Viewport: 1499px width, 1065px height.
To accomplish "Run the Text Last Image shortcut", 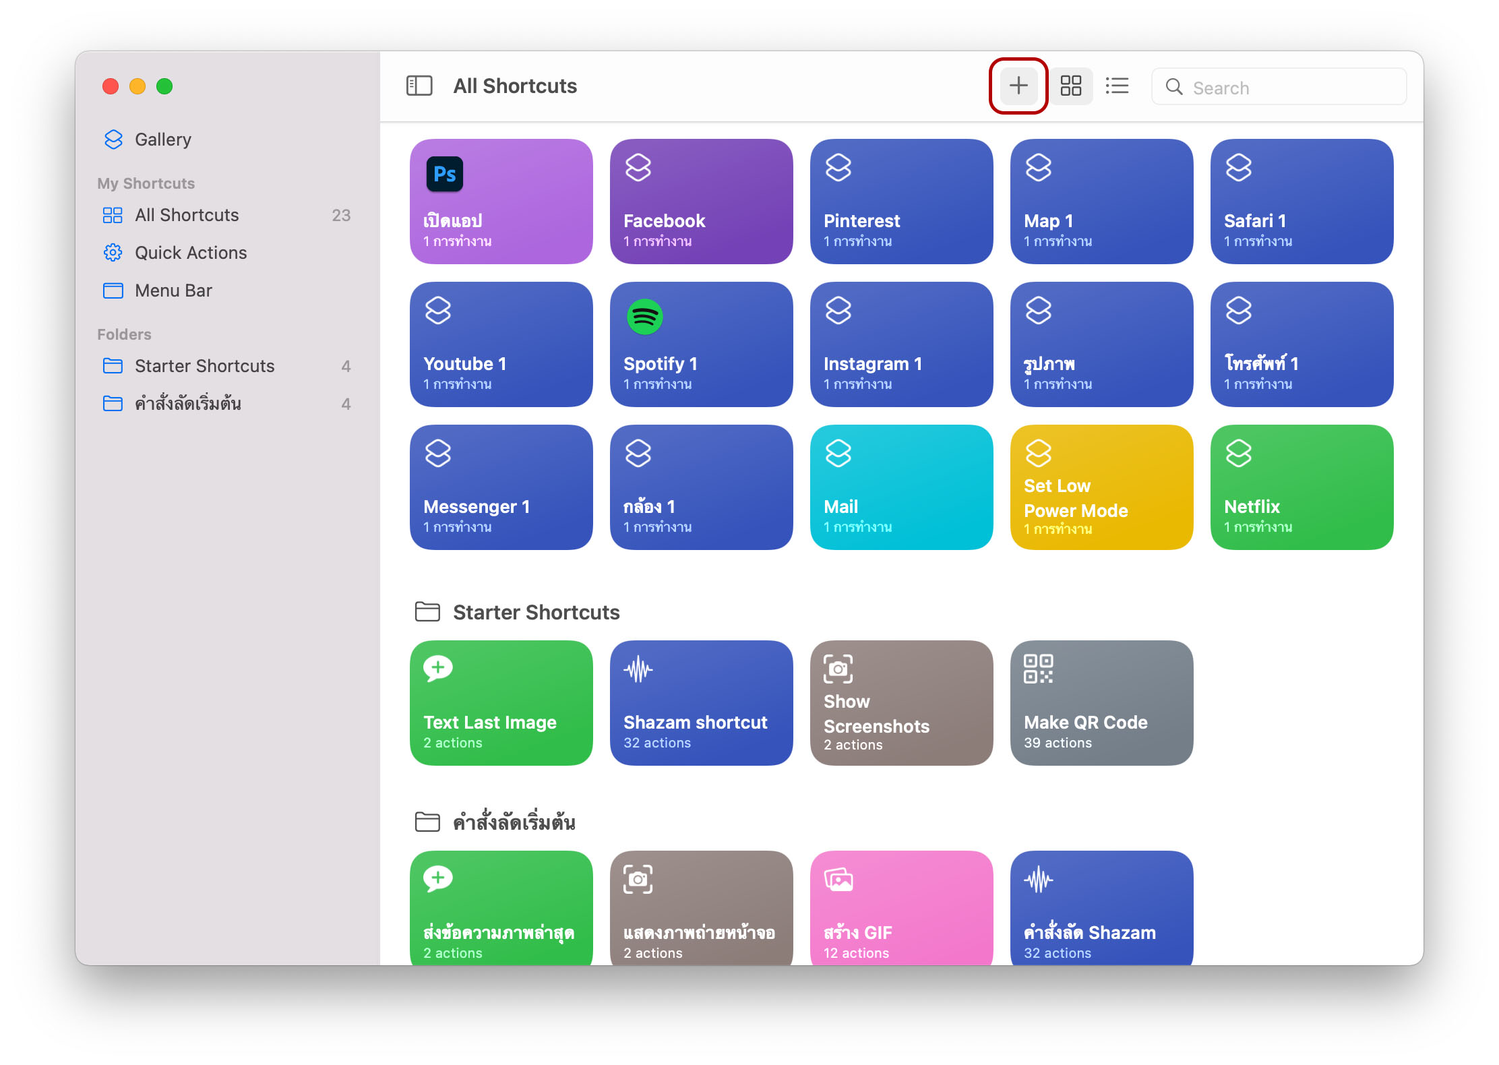I will tap(501, 703).
